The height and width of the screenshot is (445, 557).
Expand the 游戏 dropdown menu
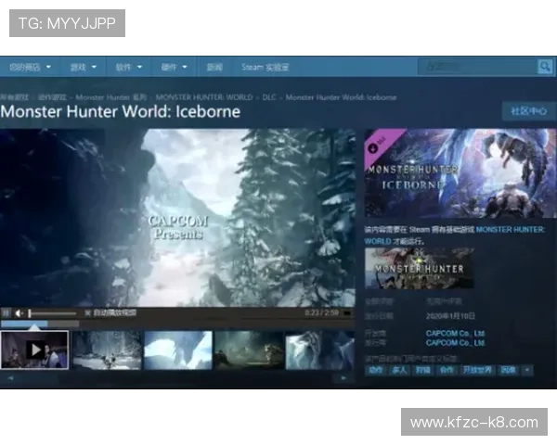pos(82,67)
